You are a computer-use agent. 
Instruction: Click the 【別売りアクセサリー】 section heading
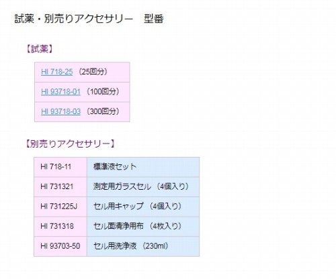pos(70,144)
